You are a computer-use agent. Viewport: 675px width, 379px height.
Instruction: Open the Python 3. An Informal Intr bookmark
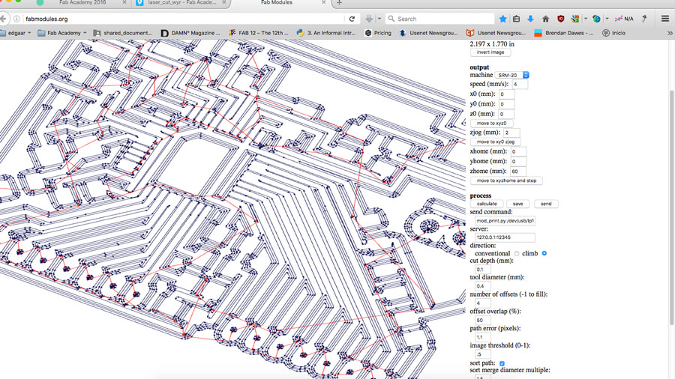point(326,33)
